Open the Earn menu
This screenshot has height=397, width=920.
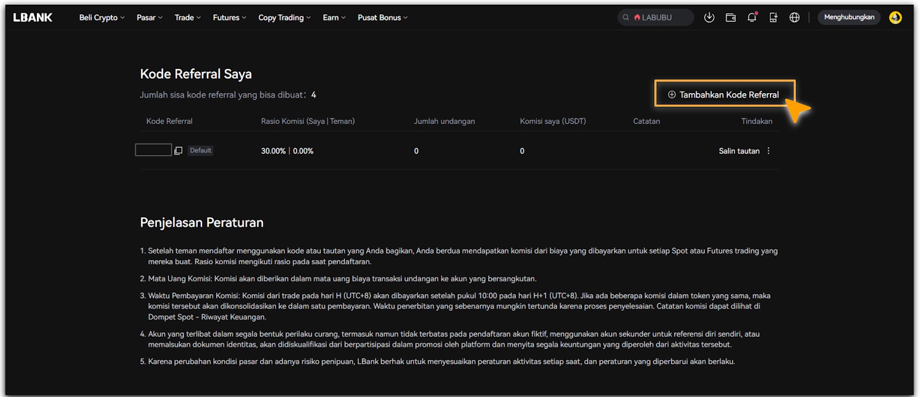tap(333, 18)
